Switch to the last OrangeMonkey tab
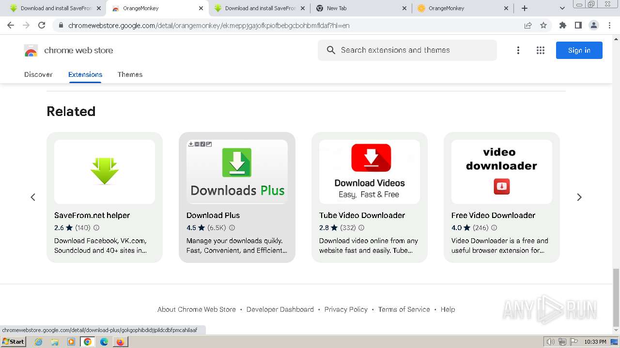The width and height of the screenshot is (620, 348). 463,8
